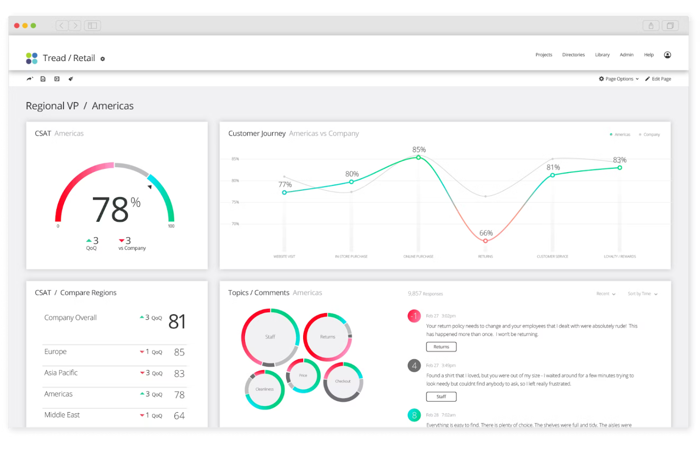This screenshot has height=467, width=700.
Task: Click the Returns tag button under the comment
Action: 441,347
